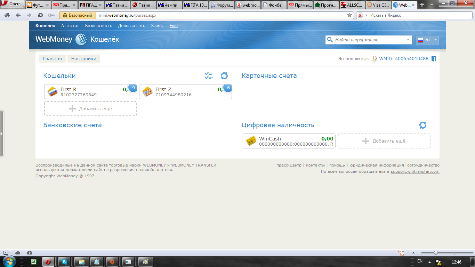Open Windows Explorer from the taskbar
The width and height of the screenshot is (475, 267).
point(81,262)
